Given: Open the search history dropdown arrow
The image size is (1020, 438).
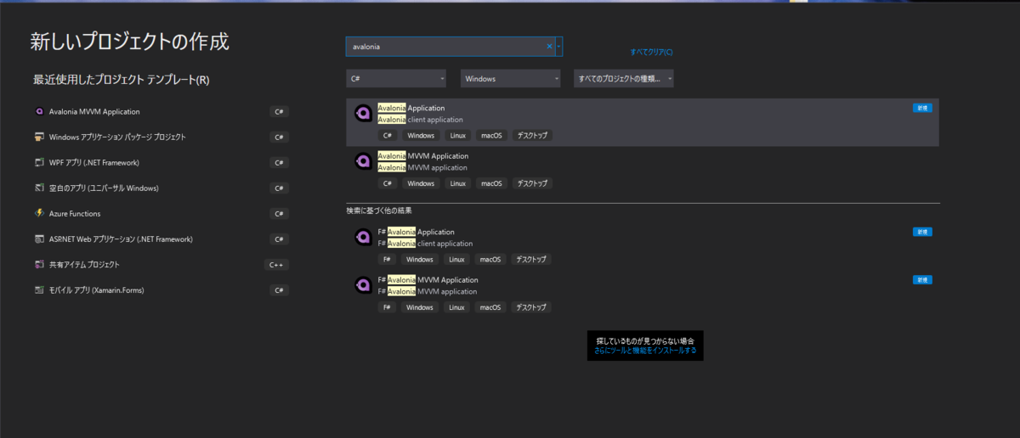Looking at the screenshot, I should pyautogui.click(x=559, y=47).
